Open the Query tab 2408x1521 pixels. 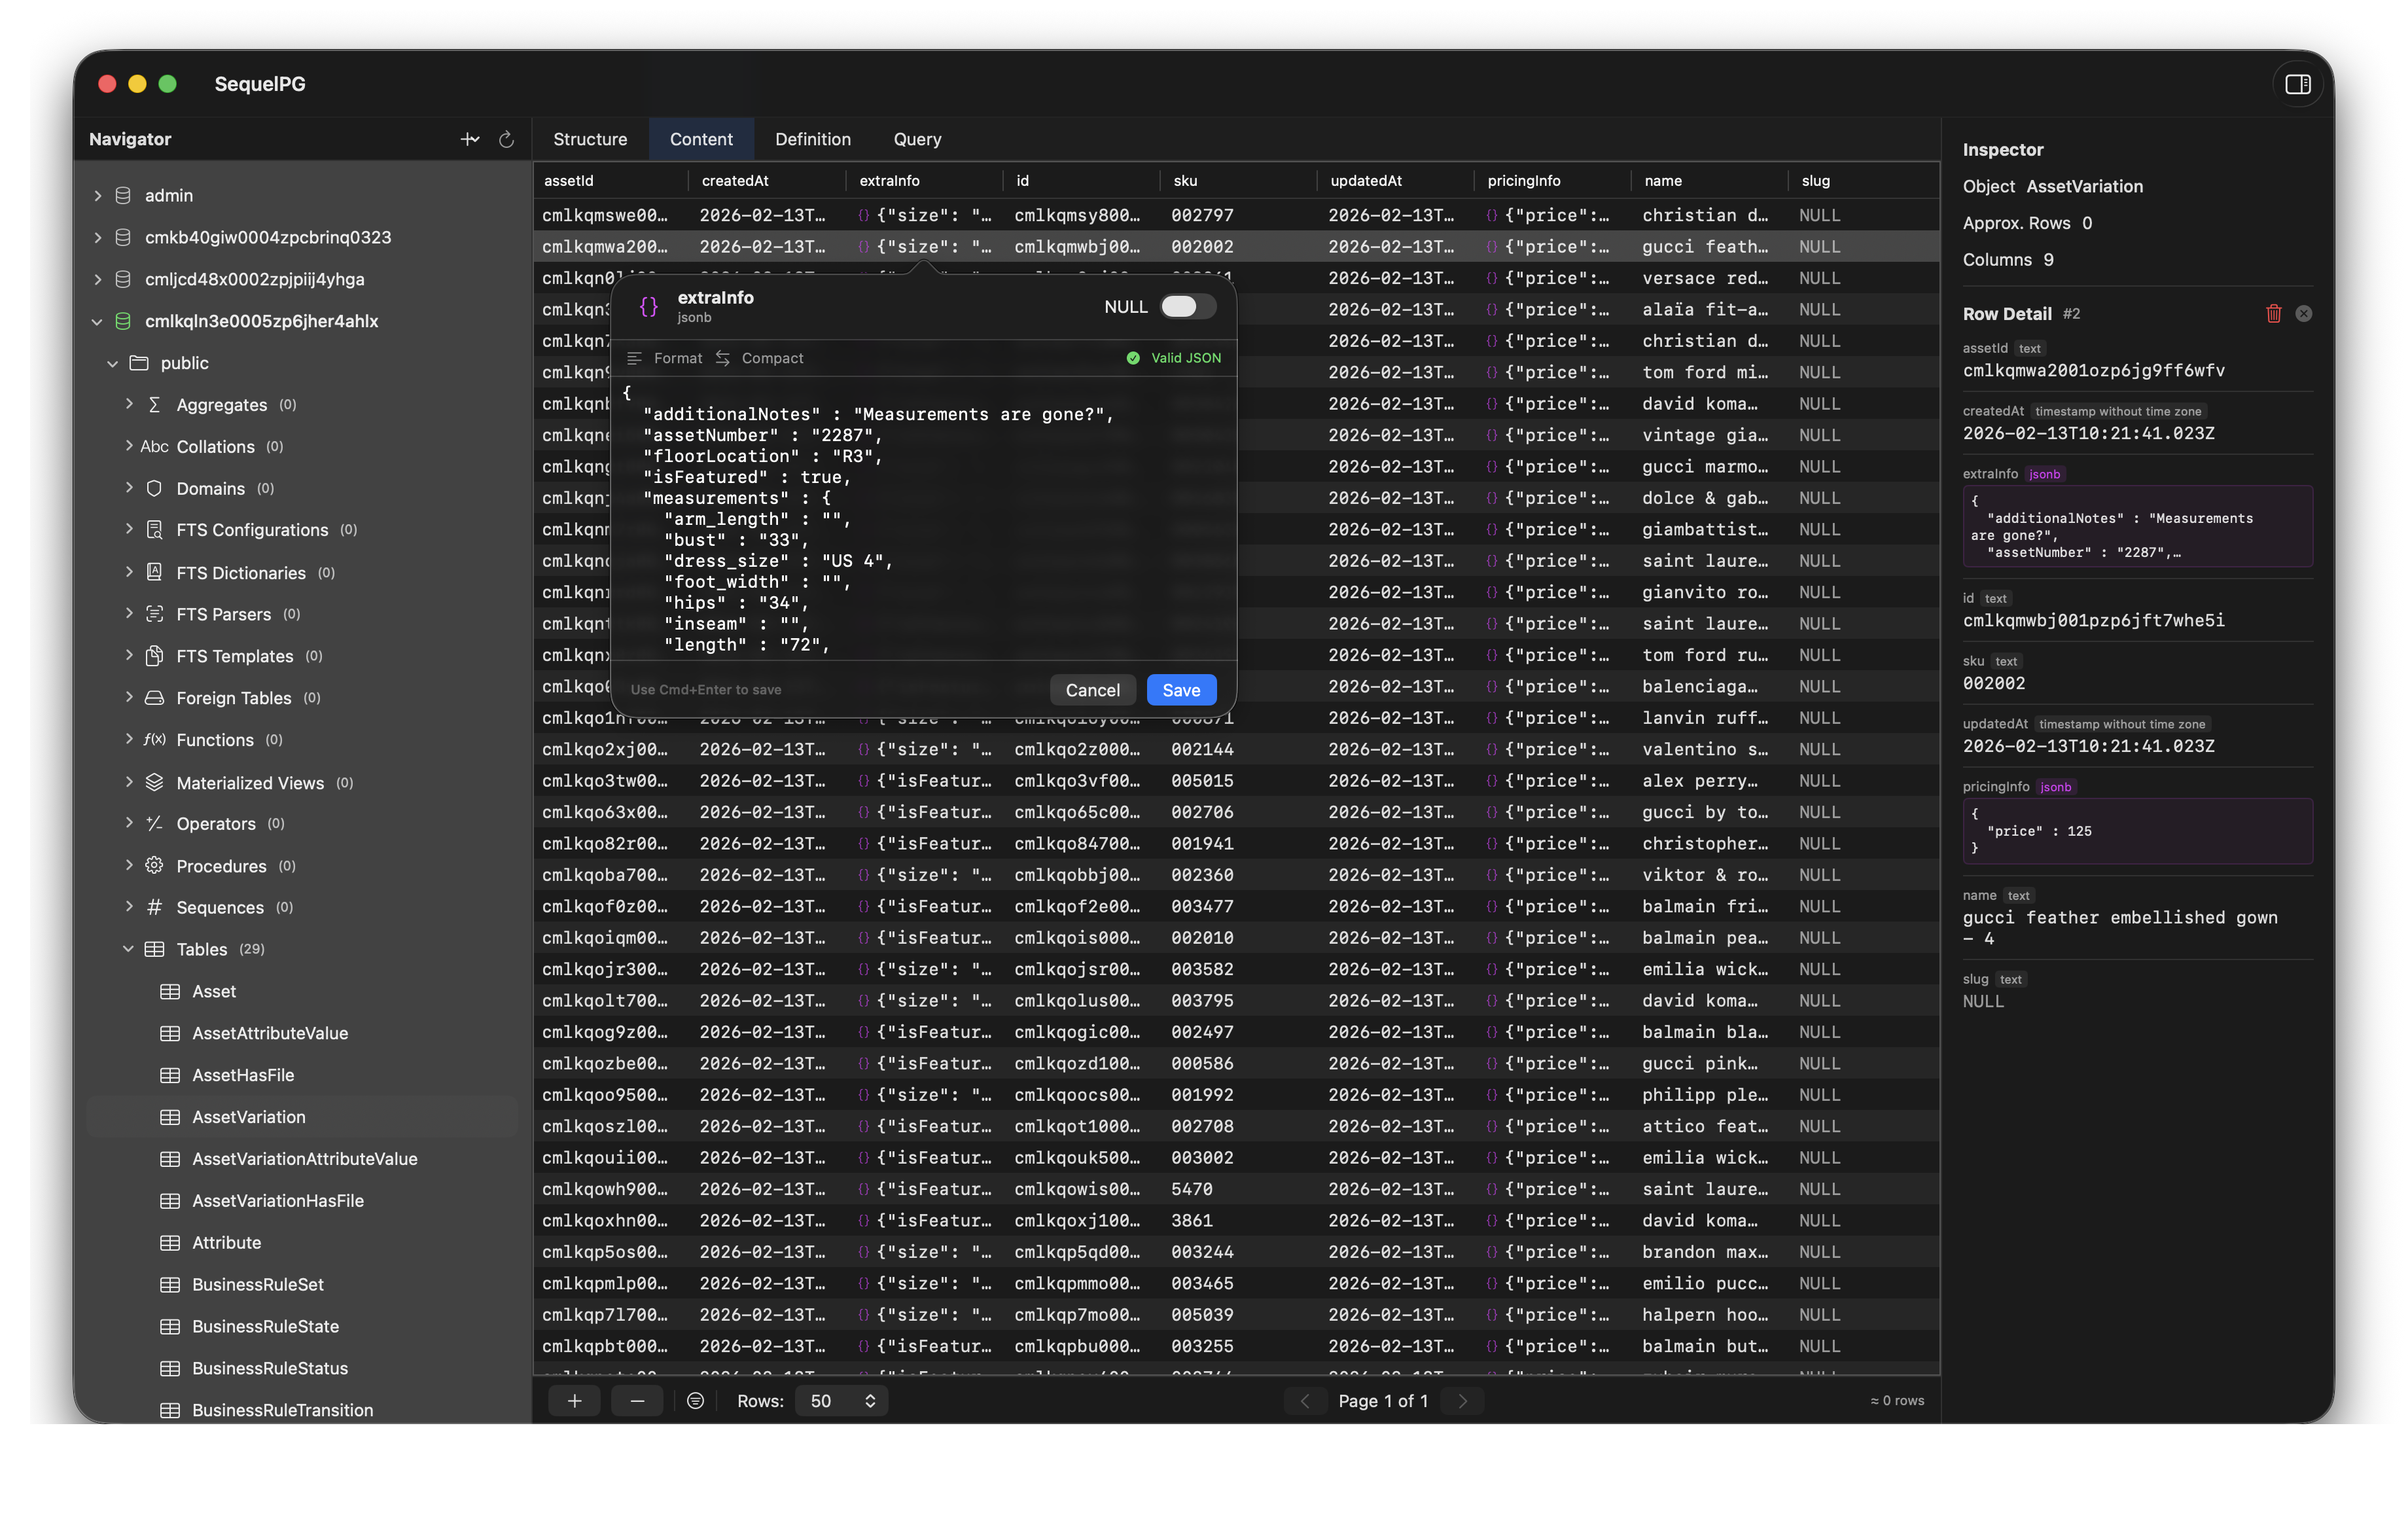coord(917,139)
